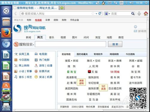Open the volume indicator in top panel
The image size is (150, 112).
pyautogui.click(x=131, y=3)
